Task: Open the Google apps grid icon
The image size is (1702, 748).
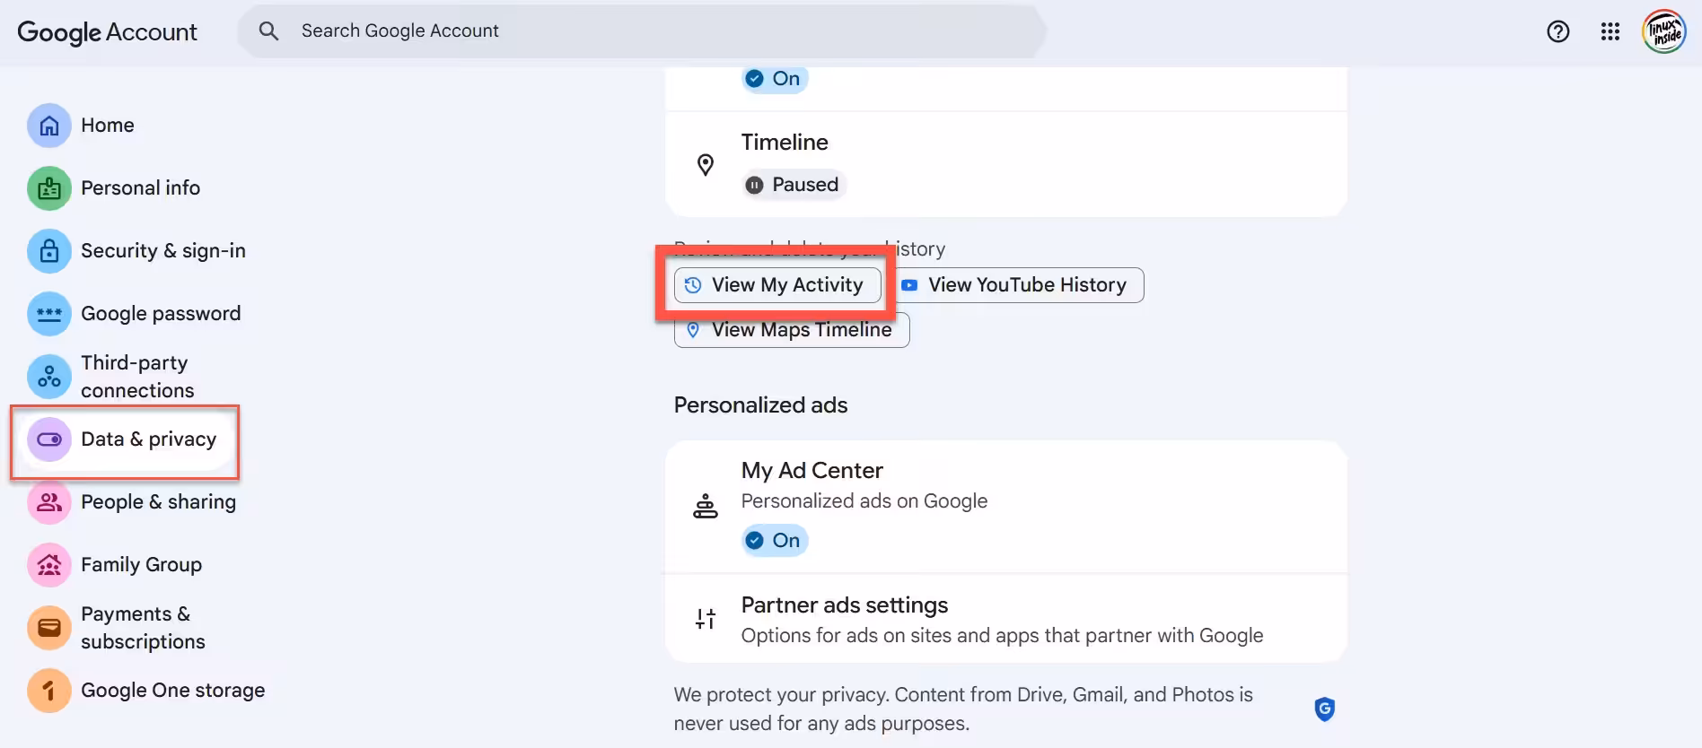Action: point(1610,31)
